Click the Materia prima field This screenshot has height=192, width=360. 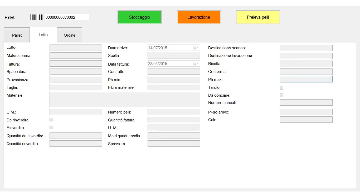click(x=76, y=56)
